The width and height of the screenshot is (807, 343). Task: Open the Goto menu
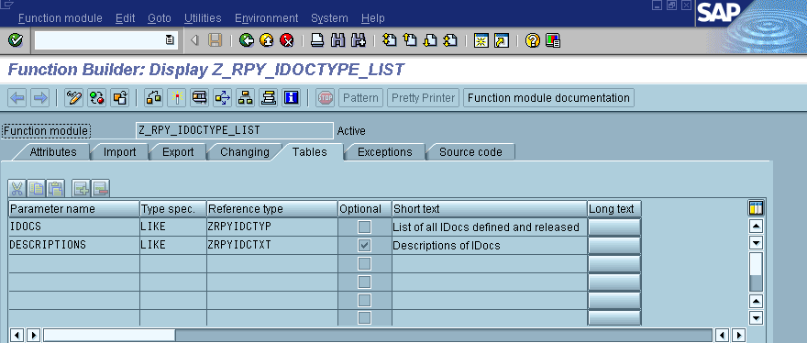click(x=160, y=18)
